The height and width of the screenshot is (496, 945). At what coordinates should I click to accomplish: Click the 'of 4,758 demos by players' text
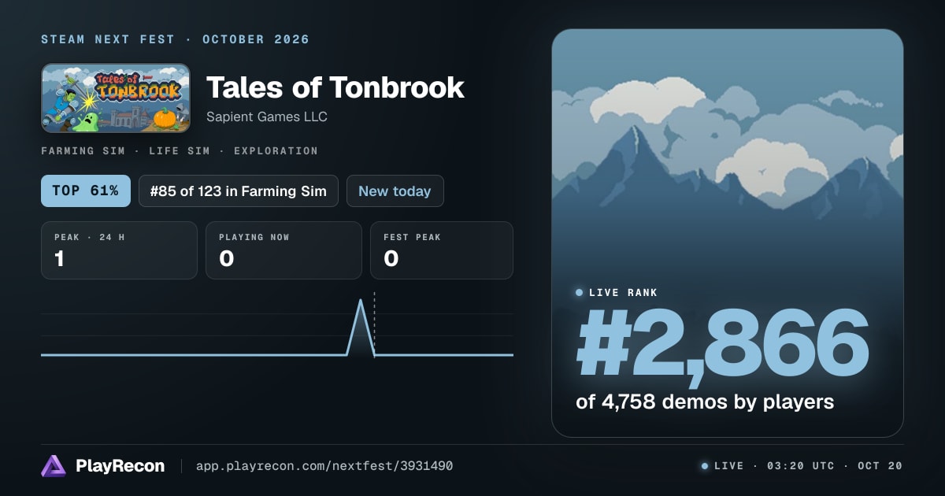[x=705, y=402]
